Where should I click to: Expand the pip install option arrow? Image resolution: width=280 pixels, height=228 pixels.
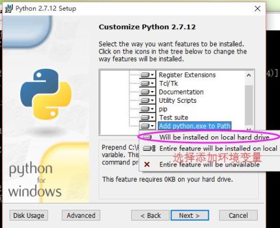coord(152,109)
